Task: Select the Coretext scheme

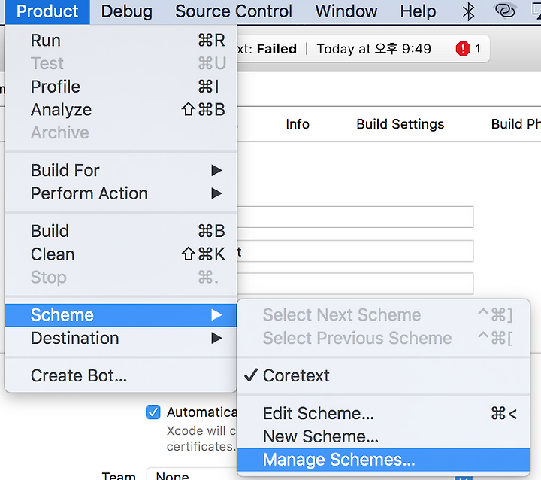Action: click(x=384, y=375)
